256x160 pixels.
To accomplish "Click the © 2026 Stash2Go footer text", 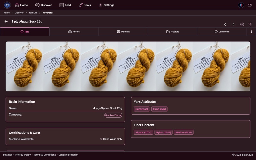I will [243, 155].
